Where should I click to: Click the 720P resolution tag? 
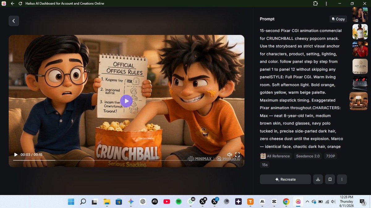tap(330, 156)
